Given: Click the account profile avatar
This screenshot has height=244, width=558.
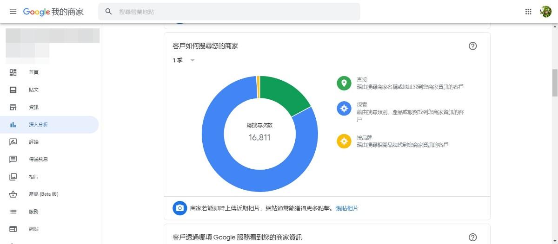Looking at the screenshot, I should [545, 12].
